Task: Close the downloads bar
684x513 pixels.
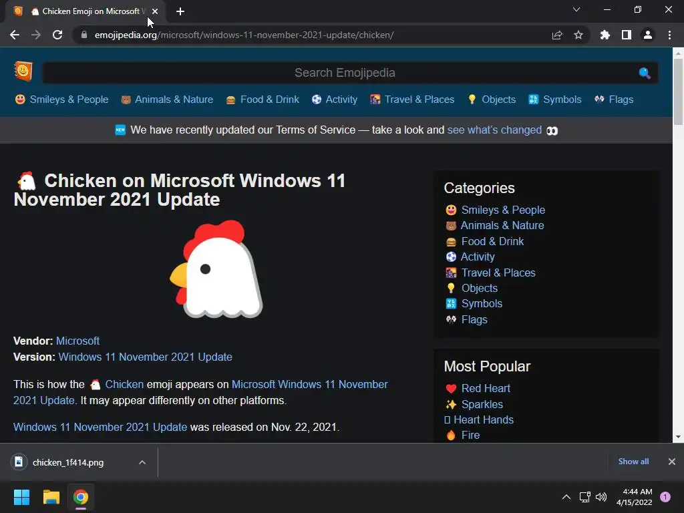Action: [x=672, y=462]
